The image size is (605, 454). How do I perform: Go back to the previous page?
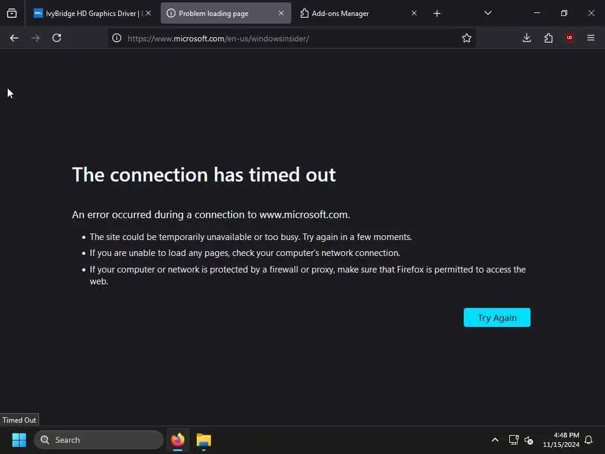tap(14, 38)
